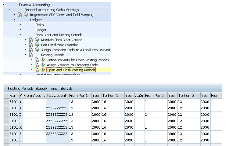
Task: Click the To Account column header
Action: [57, 95]
